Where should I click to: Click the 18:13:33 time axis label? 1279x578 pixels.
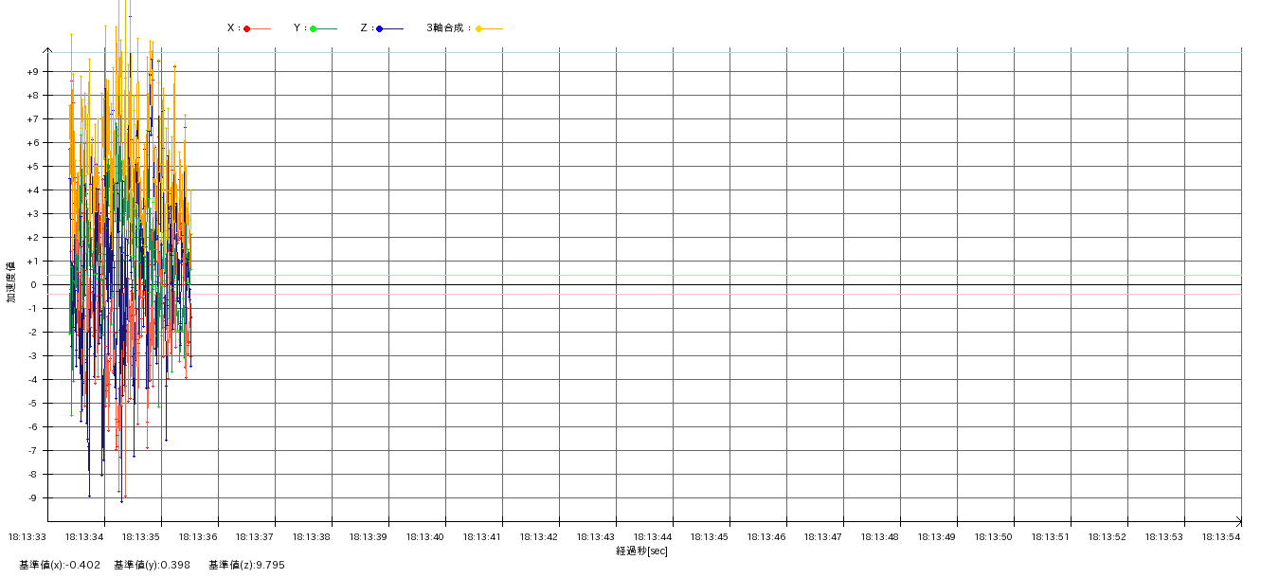click(x=27, y=536)
